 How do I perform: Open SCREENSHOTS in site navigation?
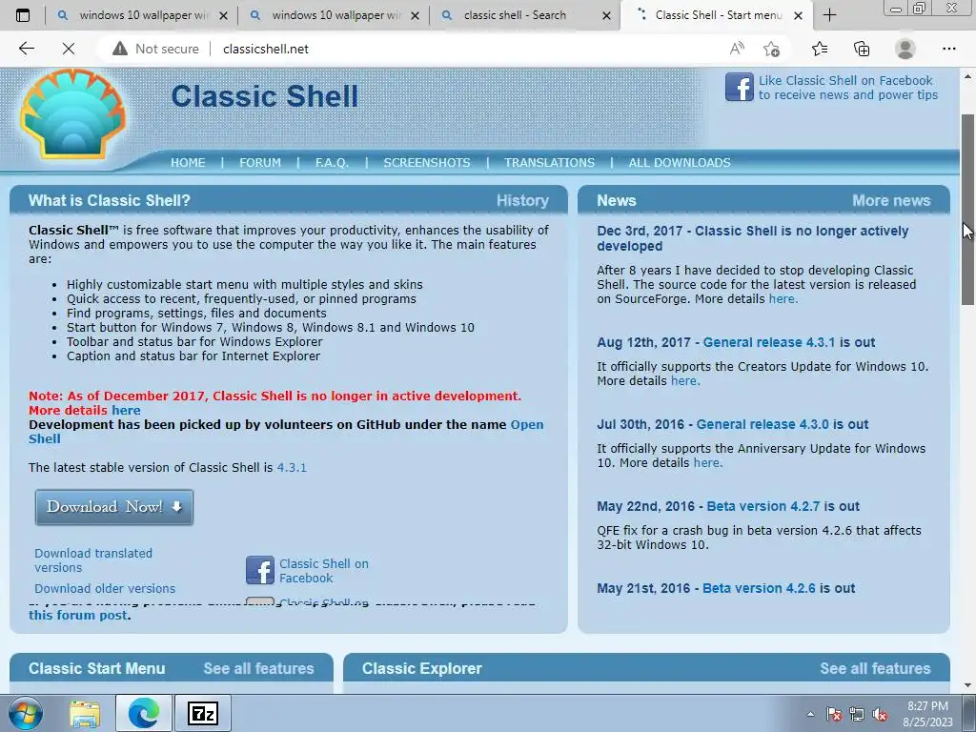pos(427,162)
